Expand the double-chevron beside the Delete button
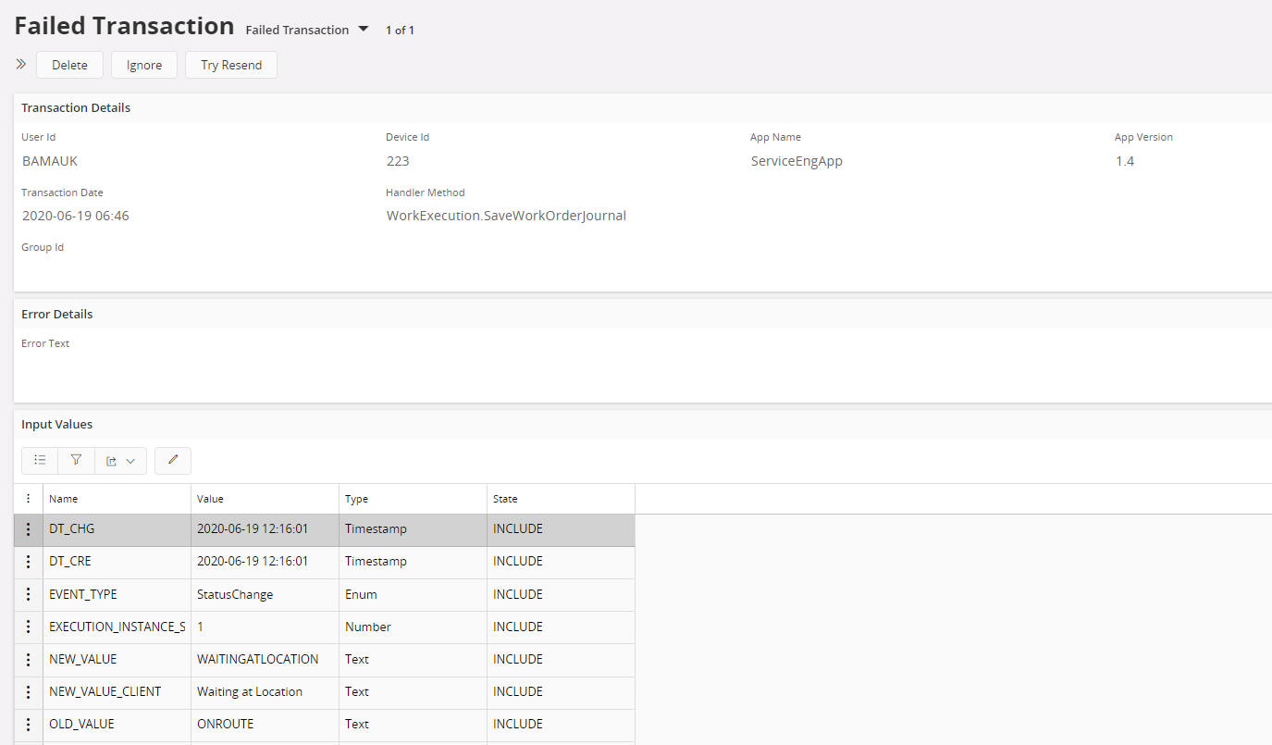 pos(21,65)
